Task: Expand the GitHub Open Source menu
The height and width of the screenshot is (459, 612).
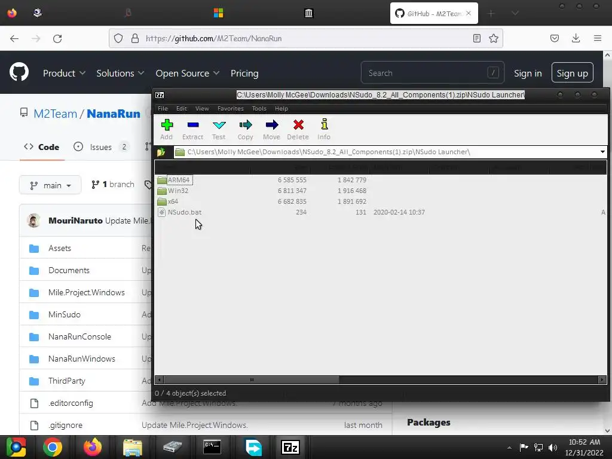Action: [x=187, y=74]
